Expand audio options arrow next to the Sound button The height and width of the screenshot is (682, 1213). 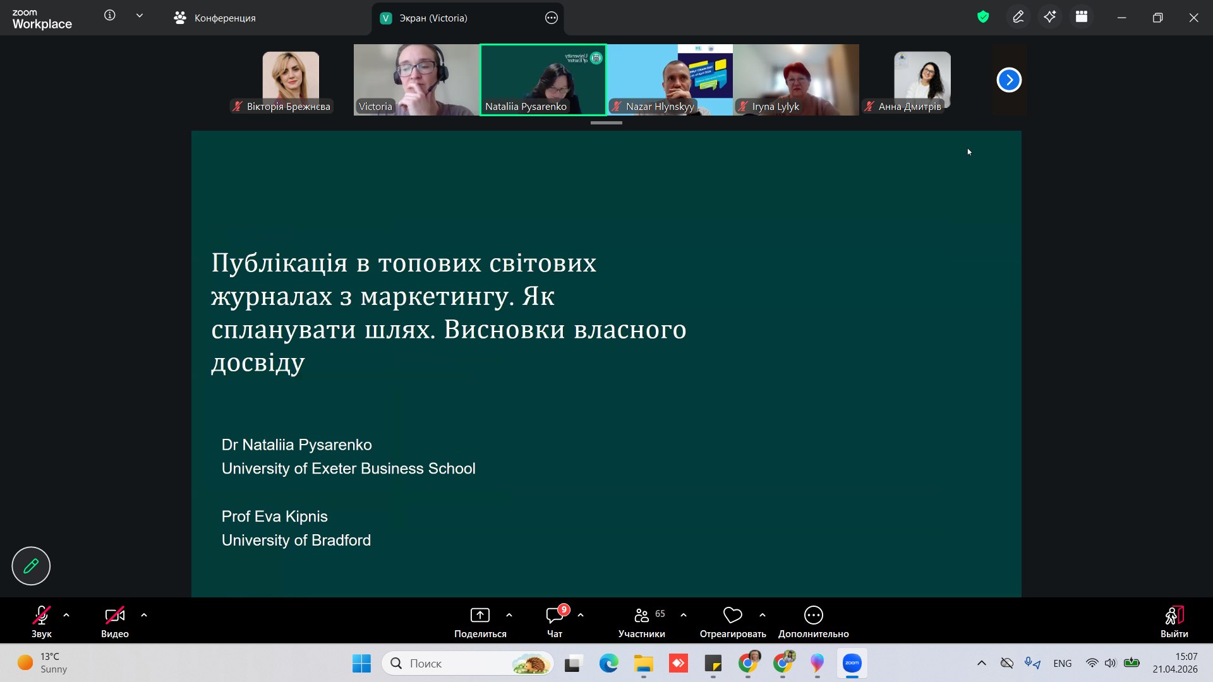coord(66,615)
